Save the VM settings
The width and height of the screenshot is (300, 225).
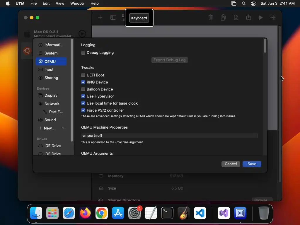pos(252,164)
